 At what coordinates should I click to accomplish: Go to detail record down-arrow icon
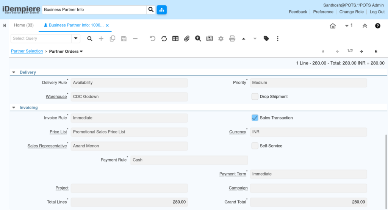(255, 39)
